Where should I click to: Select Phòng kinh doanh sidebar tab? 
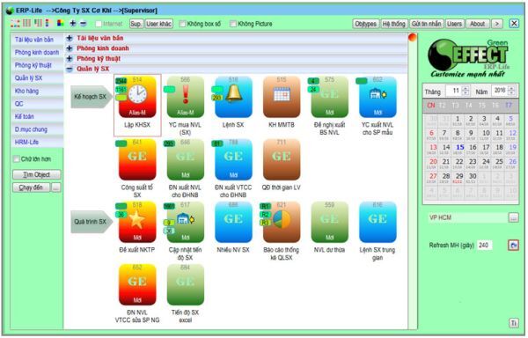click(x=36, y=53)
